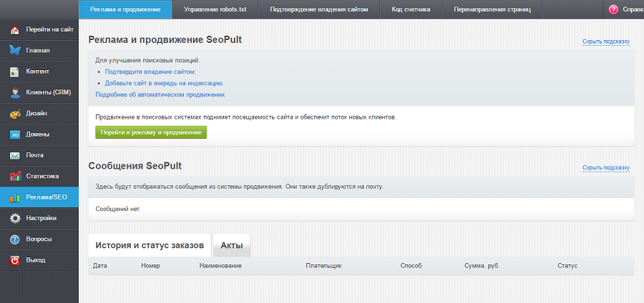The height and width of the screenshot is (303, 644).
Task: Switch to the Акты tab
Action: coord(232,246)
